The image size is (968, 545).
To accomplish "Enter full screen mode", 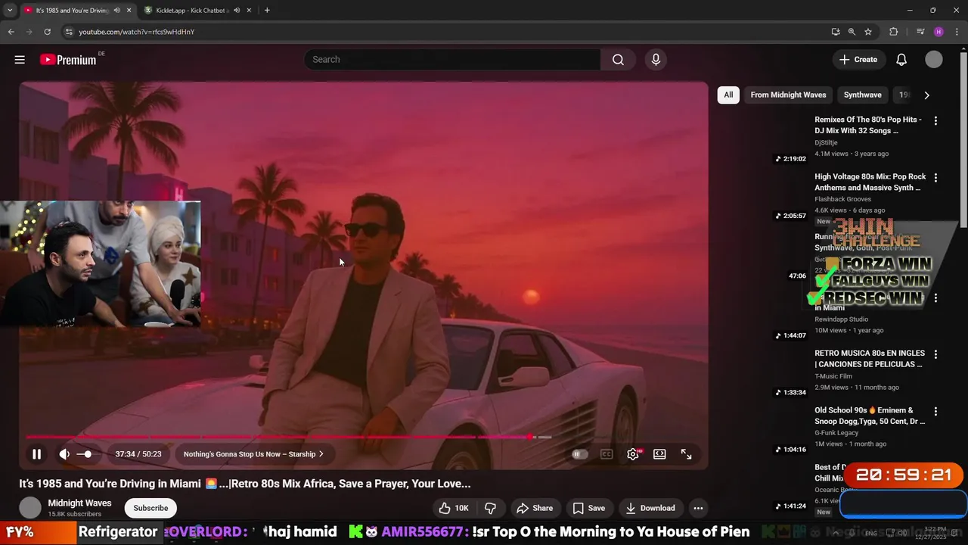I will click(x=686, y=454).
